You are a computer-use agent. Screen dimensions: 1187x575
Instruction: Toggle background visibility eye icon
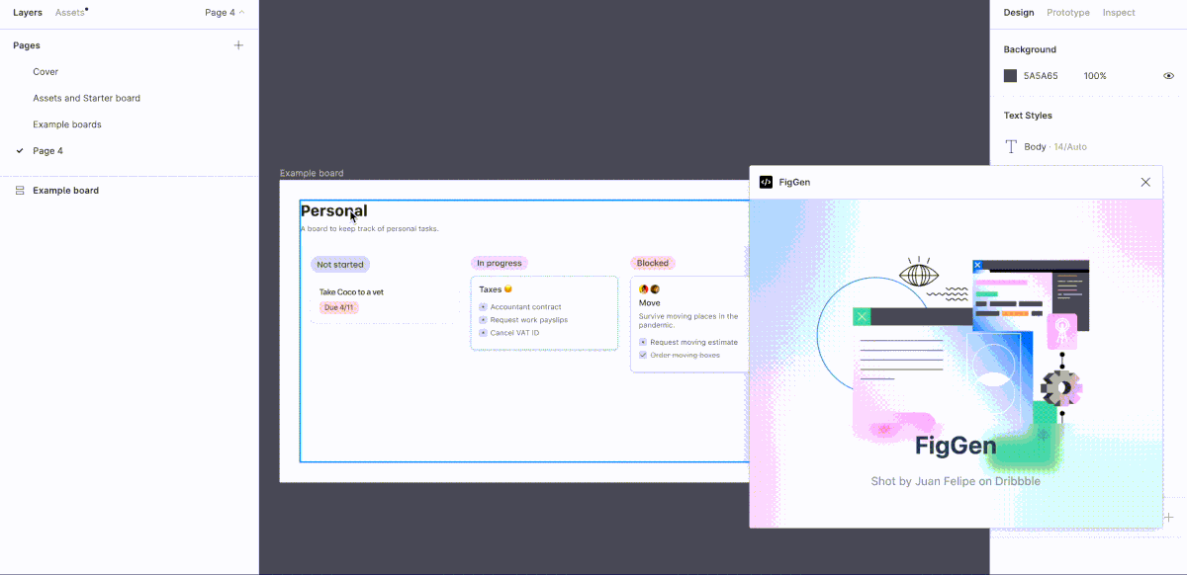coord(1168,76)
